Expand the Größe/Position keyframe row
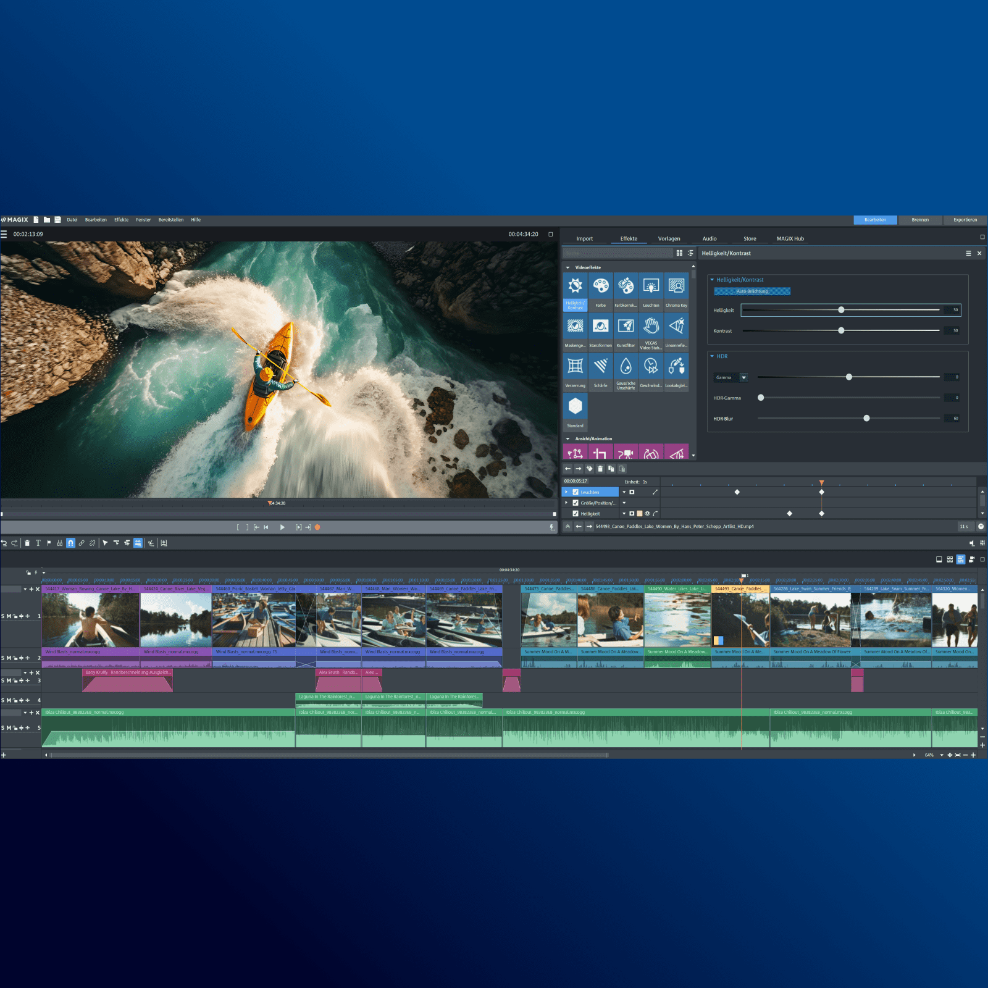This screenshot has height=988, width=988. [566, 503]
